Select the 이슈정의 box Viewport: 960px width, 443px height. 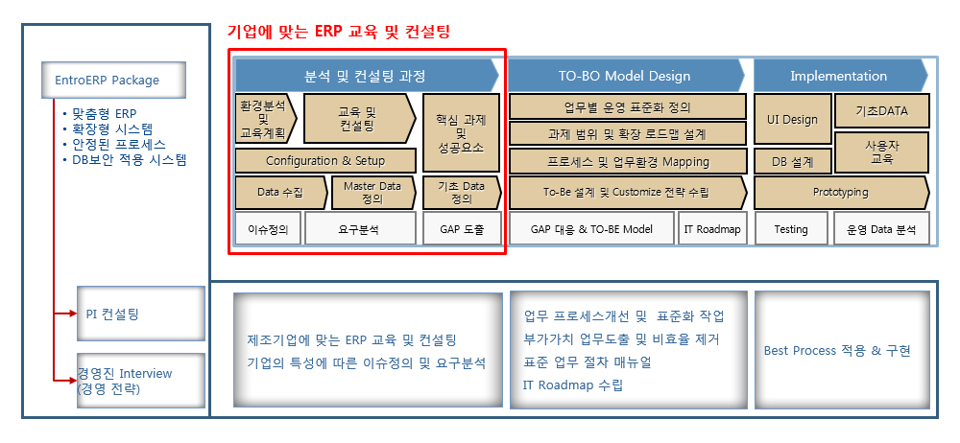coord(268,229)
